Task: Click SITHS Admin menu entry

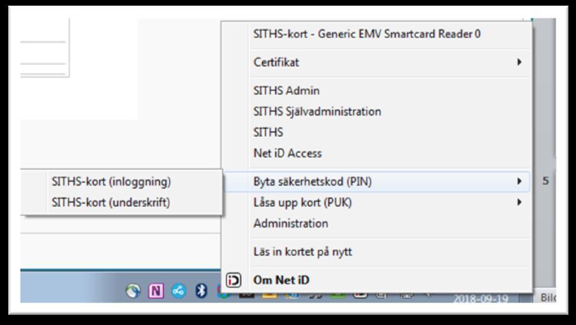Action: tap(377, 91)
